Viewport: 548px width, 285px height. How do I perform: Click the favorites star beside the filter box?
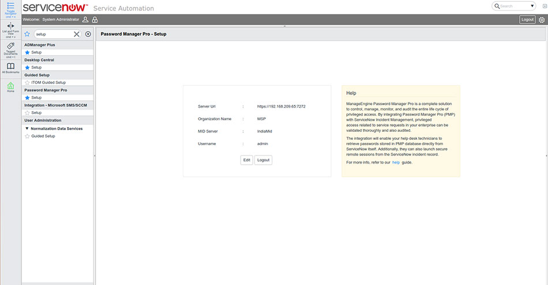coord(27,34)
